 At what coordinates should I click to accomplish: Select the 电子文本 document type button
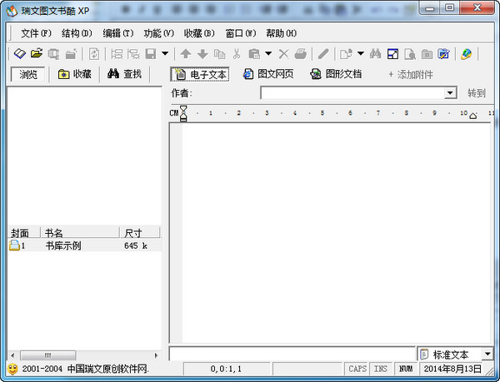[x=200, y=74]
